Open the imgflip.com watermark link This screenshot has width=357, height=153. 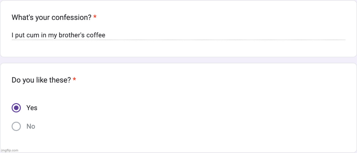coord(9,150)
